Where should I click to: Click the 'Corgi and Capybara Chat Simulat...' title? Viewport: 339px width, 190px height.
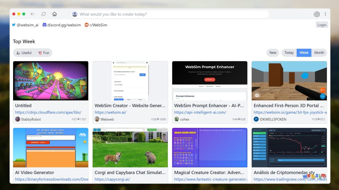(x=130, y=172)
